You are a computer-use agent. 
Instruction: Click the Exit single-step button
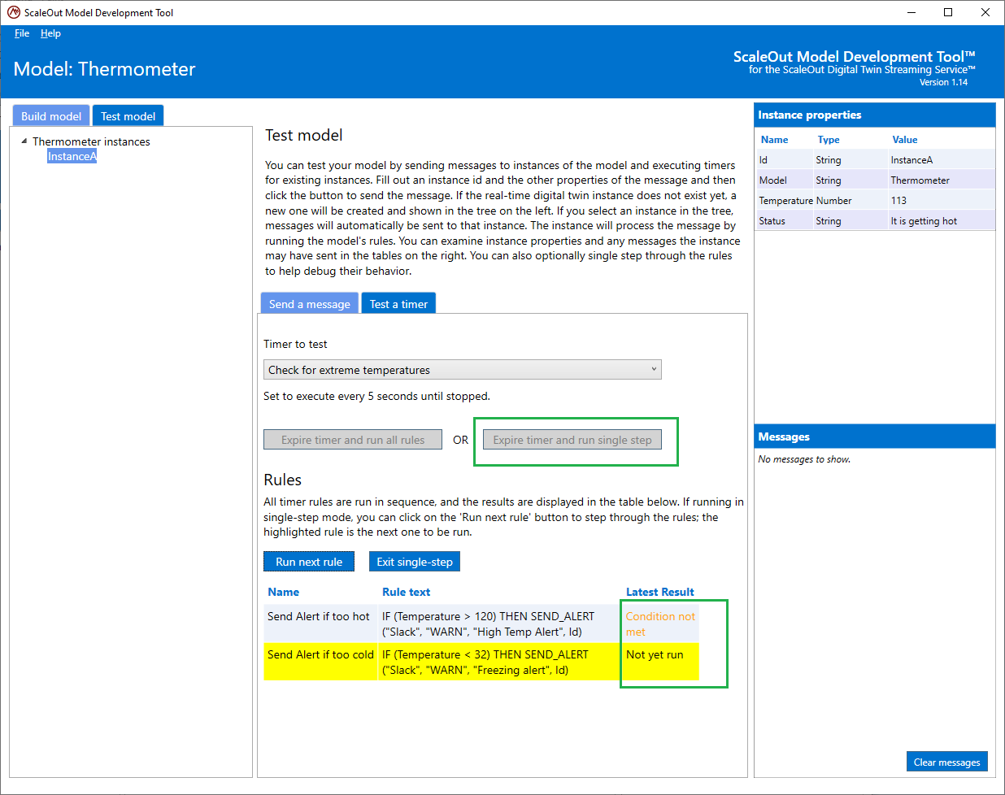tap(415, 562)
